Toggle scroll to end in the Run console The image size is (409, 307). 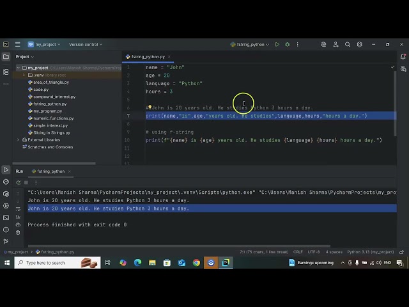[18, 217]
